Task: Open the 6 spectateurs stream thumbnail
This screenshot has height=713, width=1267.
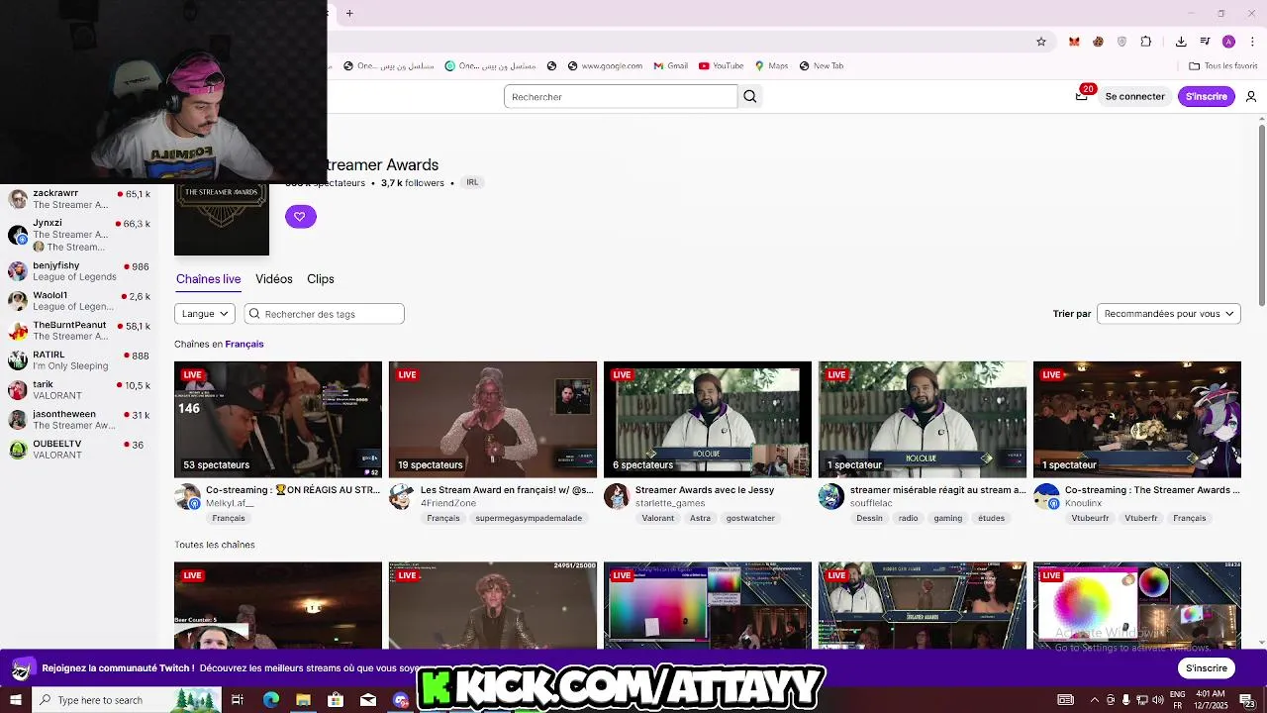Action: pos(708,420)
